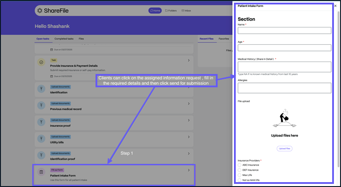Switch to Completed tasks tab
Screen dimensions: 341x187
coord(64,39)
